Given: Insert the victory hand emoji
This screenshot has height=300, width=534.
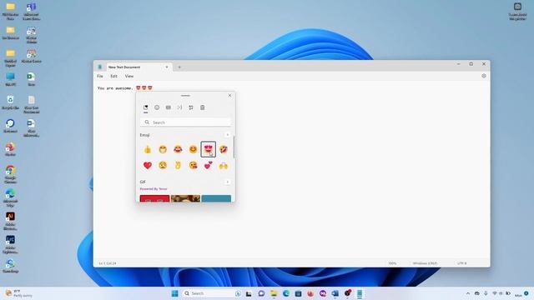Looking at the screenshot, I should 178,166.
